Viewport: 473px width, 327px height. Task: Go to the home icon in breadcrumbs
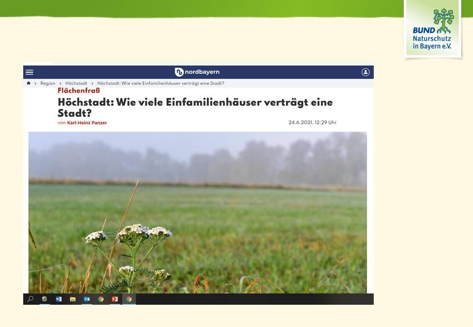point(29,84)
